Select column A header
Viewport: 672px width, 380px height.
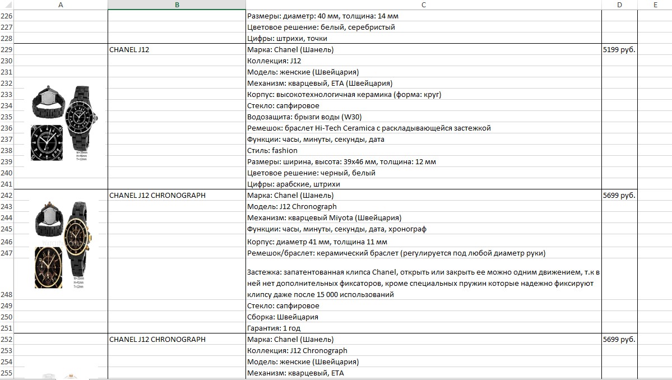61,4
